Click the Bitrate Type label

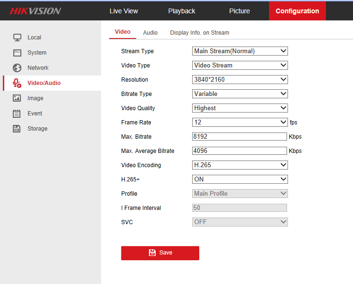pos(137,94)
